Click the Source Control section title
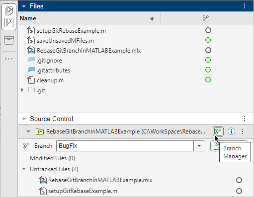Viewport: 254px width, 197px height. tap(51, 119)
